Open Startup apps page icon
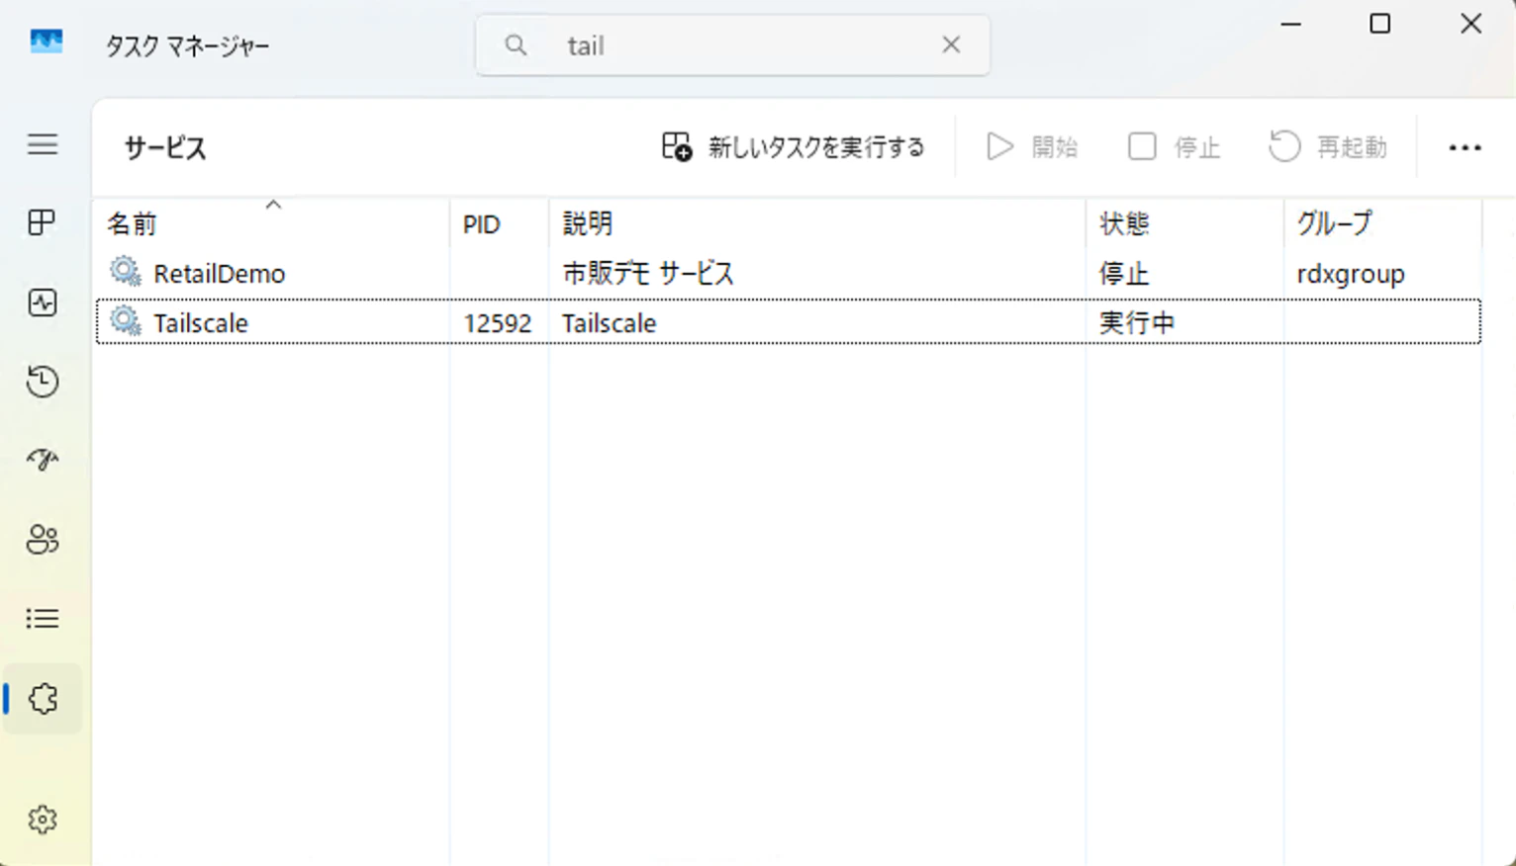Screen dimensions: 1516x866 click(43, 460)
